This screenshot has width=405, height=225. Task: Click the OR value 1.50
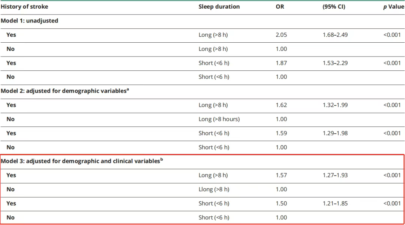tap(281, 203)
